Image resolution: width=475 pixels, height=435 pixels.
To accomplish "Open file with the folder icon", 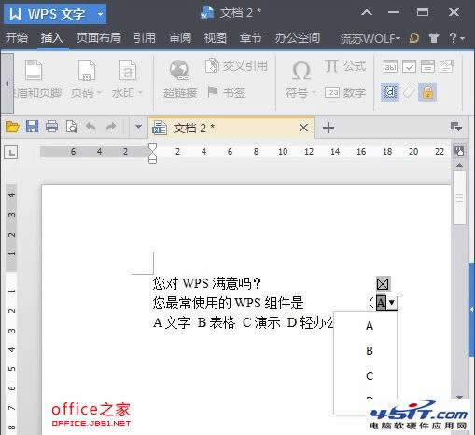I will 12,127.
